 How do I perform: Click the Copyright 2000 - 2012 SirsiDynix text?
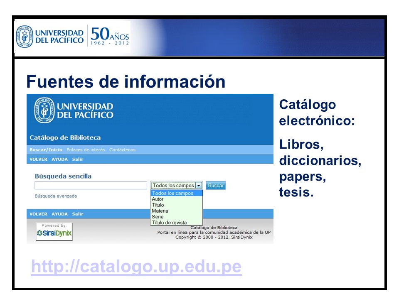214,237
